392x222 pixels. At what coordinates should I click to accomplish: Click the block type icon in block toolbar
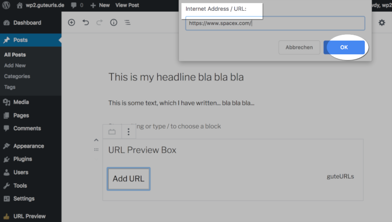[x=112, y=132]
